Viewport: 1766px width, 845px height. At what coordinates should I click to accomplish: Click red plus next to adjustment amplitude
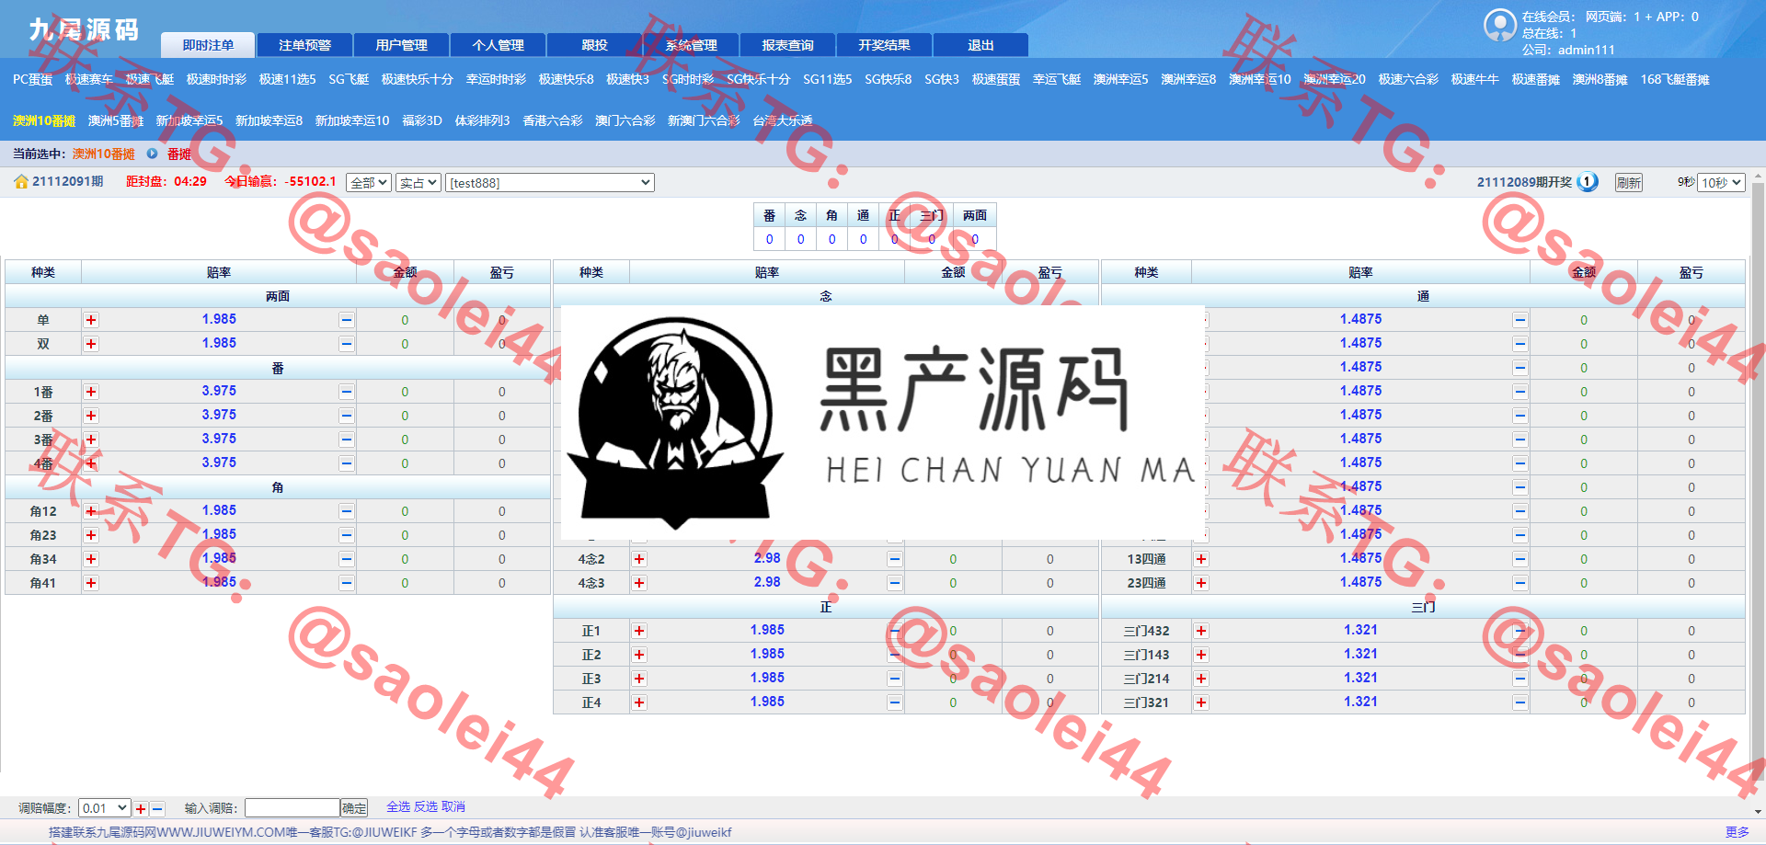point(141,809)
